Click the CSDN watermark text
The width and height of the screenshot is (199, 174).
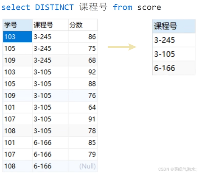(x=178, y=169)
